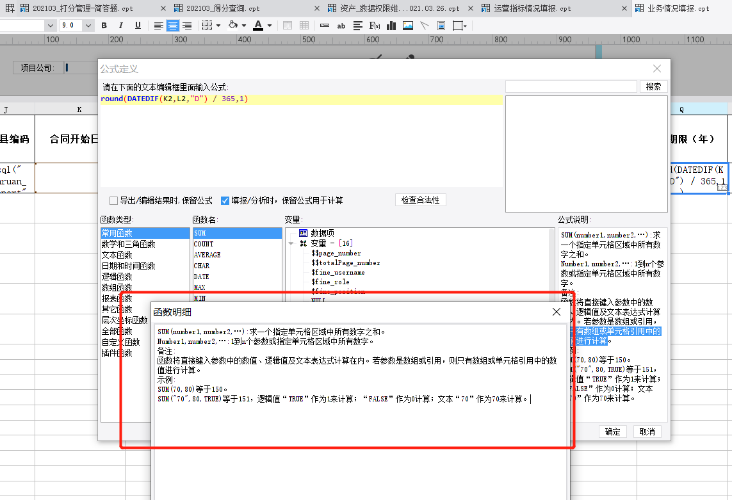Screen dimensions: 732x500
Task: Enable keep formula on export checkbox
Action: [x=113, y=201]
